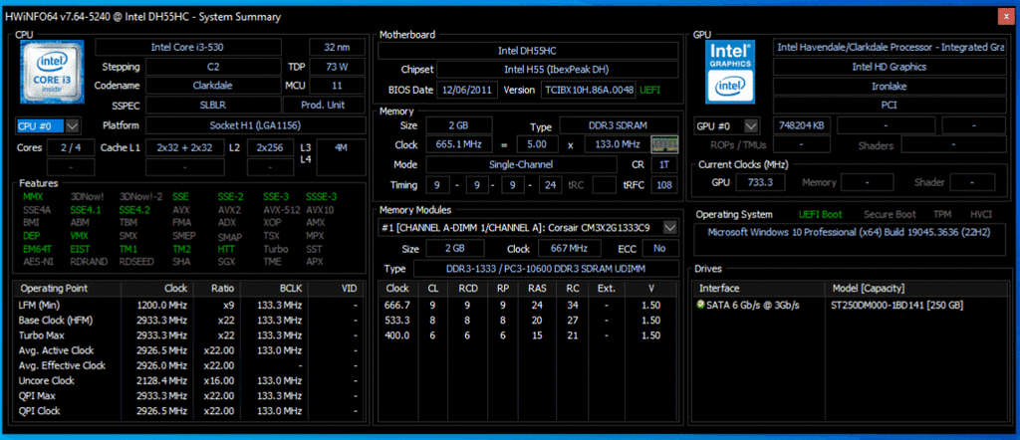Click the Interface column header in Drives

[717, 288]
